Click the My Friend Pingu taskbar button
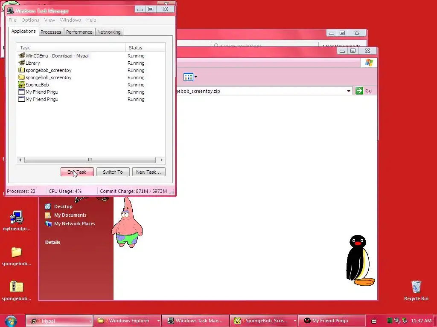 point(332,321)
